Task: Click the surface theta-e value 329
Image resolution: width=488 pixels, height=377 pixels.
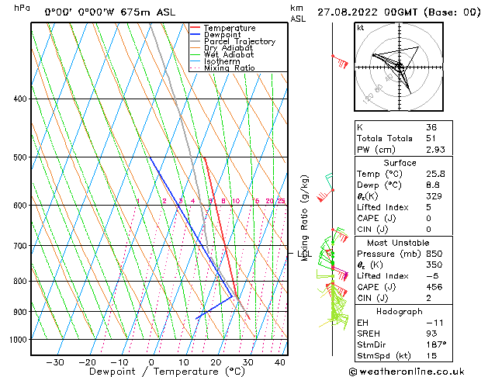Action: point(434,196)
